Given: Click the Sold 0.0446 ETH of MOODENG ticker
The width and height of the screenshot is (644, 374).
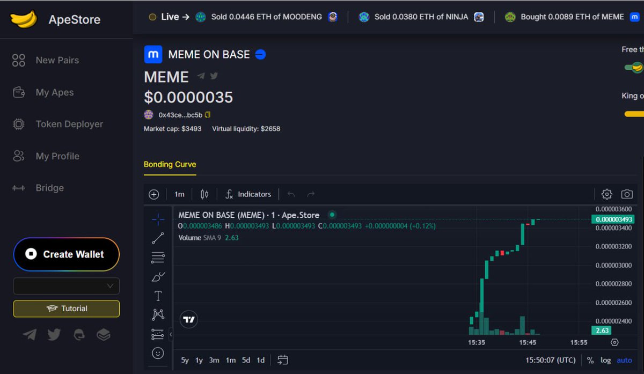Looking at the screenshot, I should pos(267,17).
